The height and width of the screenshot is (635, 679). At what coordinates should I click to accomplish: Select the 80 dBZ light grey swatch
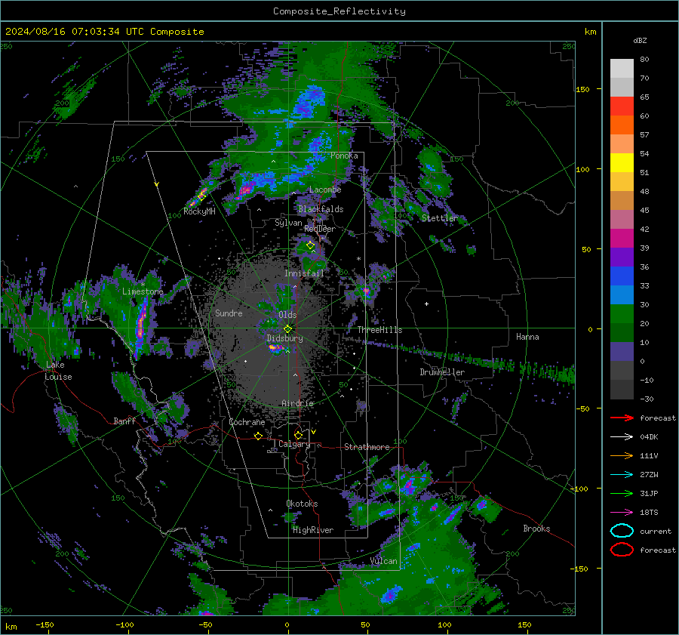622,68
